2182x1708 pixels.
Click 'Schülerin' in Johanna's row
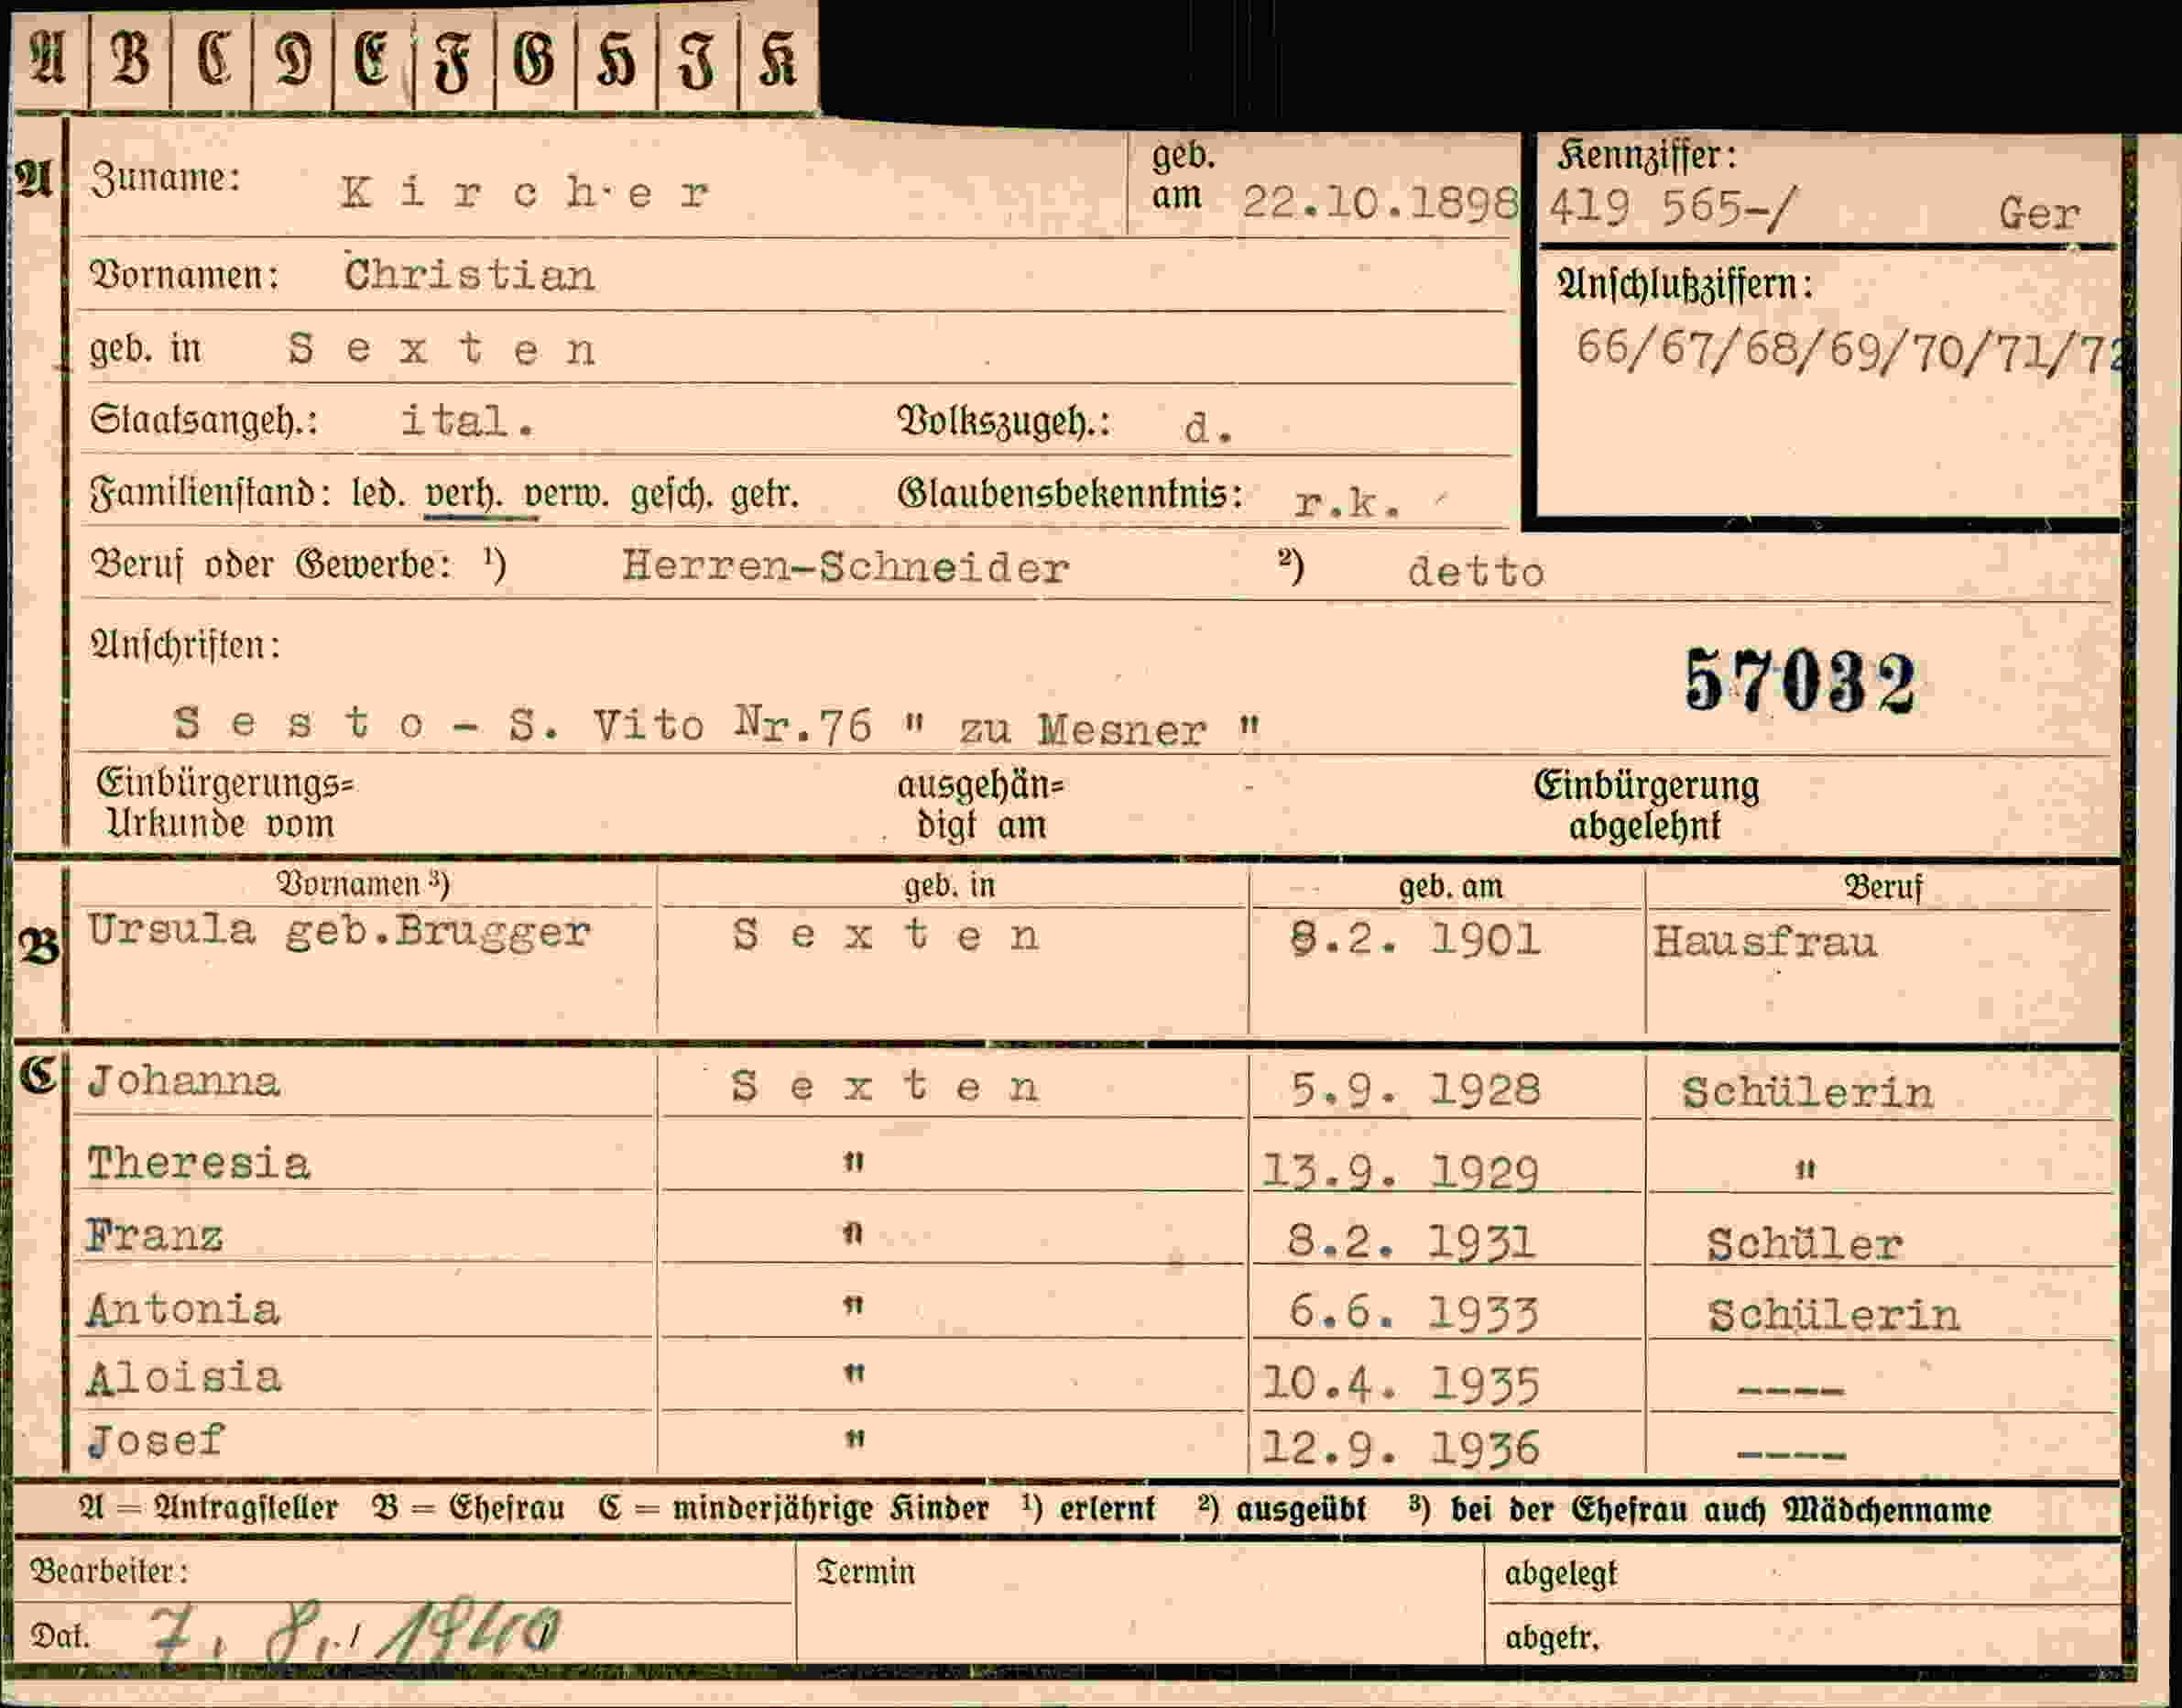tap(1807, 1092)
